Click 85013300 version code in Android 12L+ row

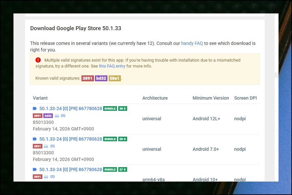43,122
